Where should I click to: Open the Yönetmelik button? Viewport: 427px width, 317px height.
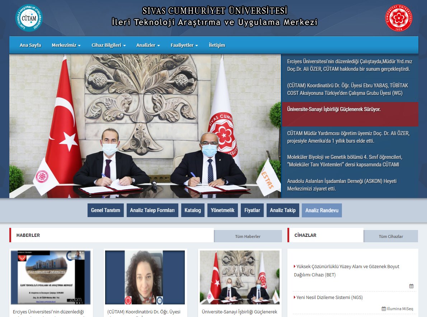coord(222,210)
